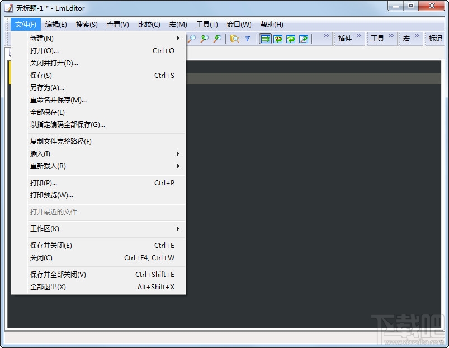Zoom in using the toolbar icon

pos(205,39)
